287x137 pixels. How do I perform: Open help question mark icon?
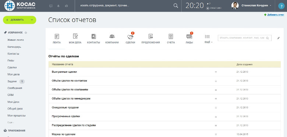click(281, 6)
